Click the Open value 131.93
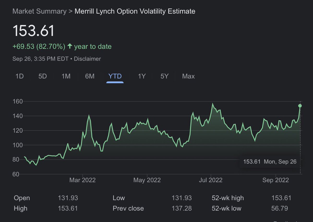Image resolution: width=313 pixels, height=222 pixels. click(x=68, y=198)
